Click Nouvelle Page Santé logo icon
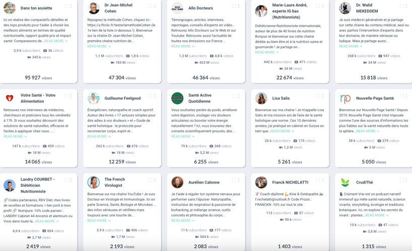The height and width of the screenshot is (251, 412). [345, 98]
